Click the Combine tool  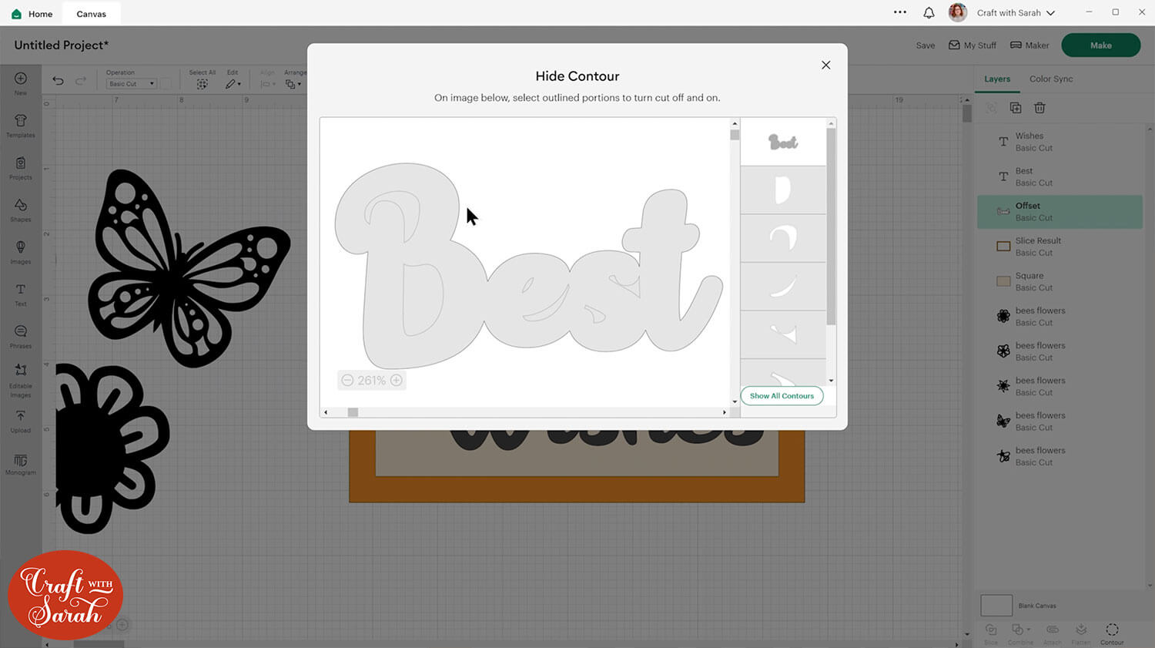tap(1021, 634)
